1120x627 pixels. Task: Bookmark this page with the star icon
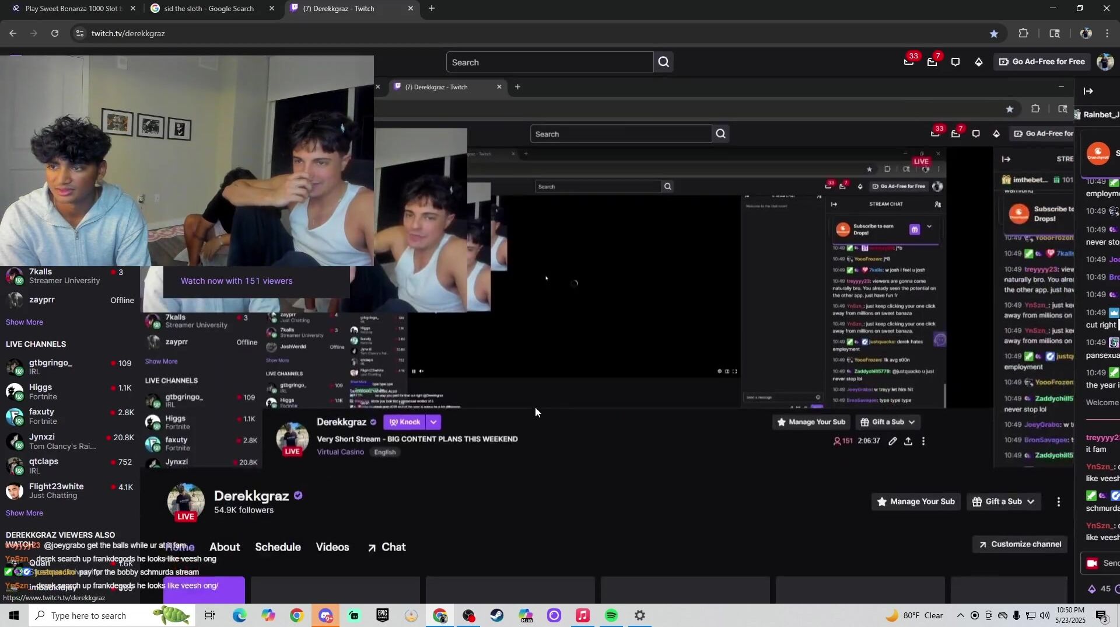coord(994,33)
